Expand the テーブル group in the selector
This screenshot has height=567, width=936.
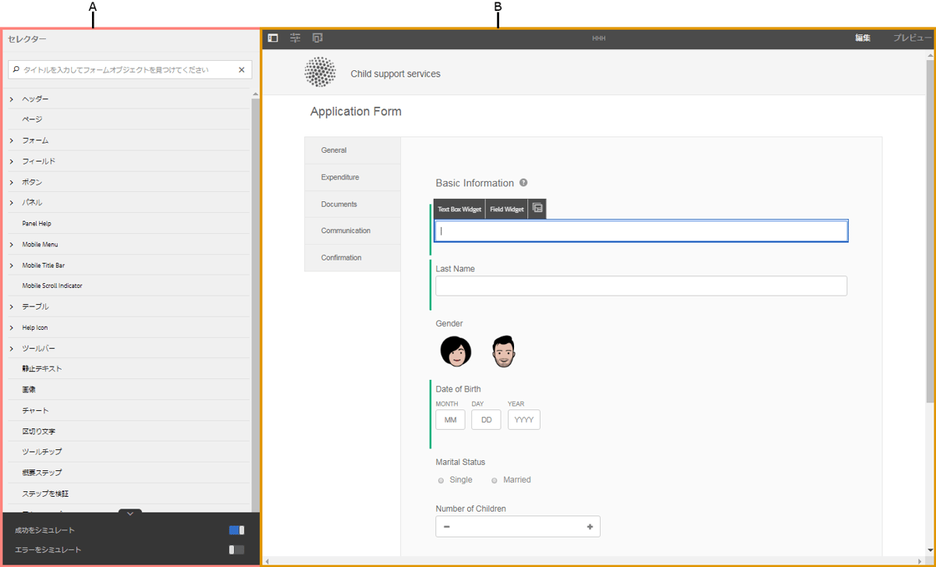pyautogui.click(x=11, y=306)
